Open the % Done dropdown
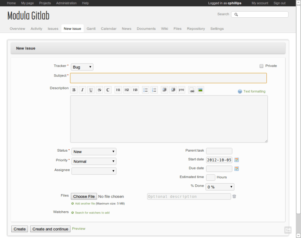The width and height of the screenshot is (301, 238). [220, 187]
